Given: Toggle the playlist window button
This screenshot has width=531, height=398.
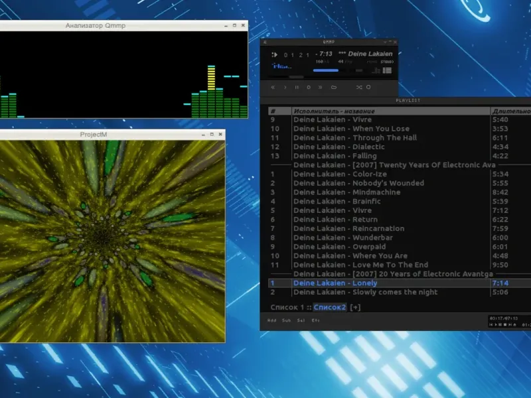Looking at the screenshot, I should point(388,70).
